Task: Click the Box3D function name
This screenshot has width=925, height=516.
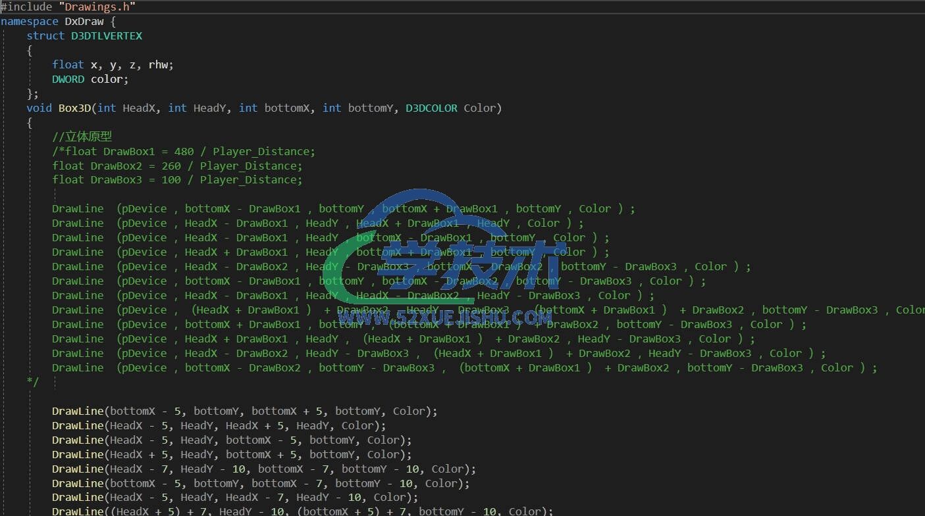Action: pyautogui.click(x=74, y=108)
